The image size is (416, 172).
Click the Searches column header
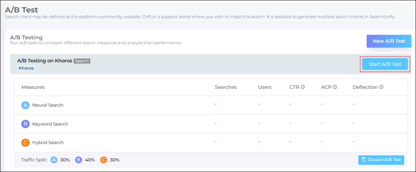tap(225, 87)
